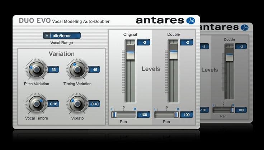
Task: Click the Pitch Variation knob
Action: coord(36,69)
